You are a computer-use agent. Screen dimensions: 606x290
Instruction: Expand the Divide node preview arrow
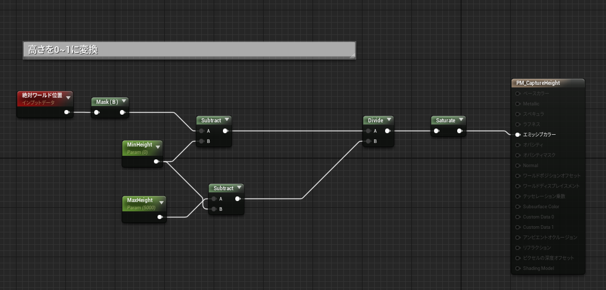point(389,120)
